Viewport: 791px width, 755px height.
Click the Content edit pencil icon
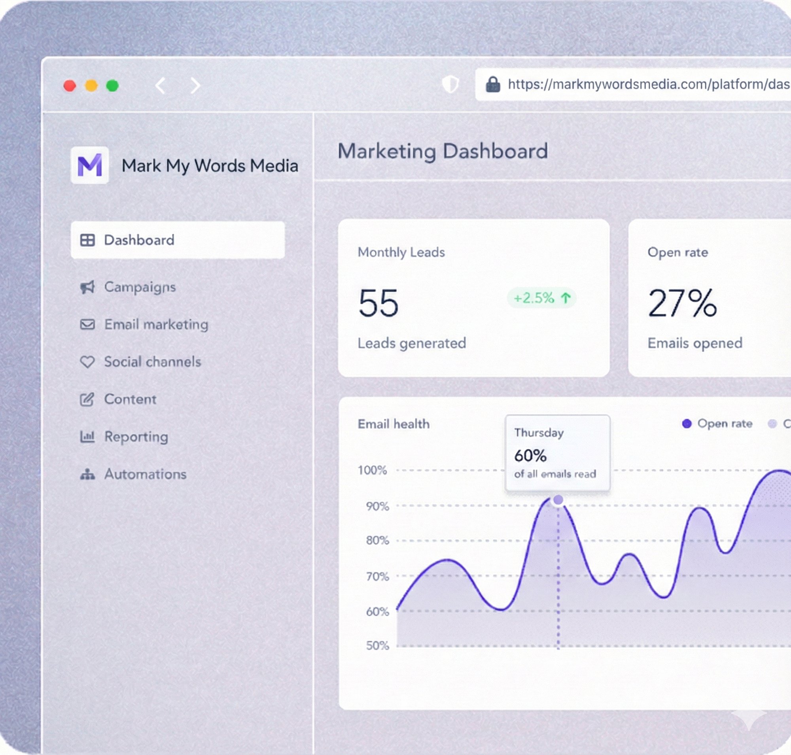(87, 399)
